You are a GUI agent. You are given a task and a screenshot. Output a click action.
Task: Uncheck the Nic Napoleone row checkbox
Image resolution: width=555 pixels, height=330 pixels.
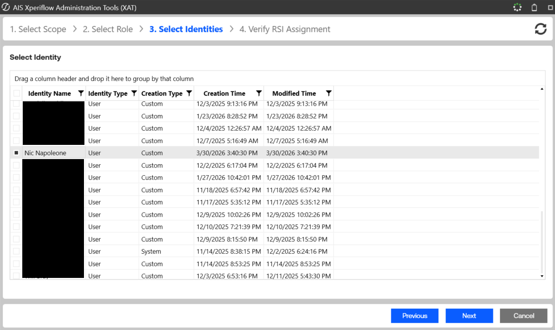click(16, 153)
